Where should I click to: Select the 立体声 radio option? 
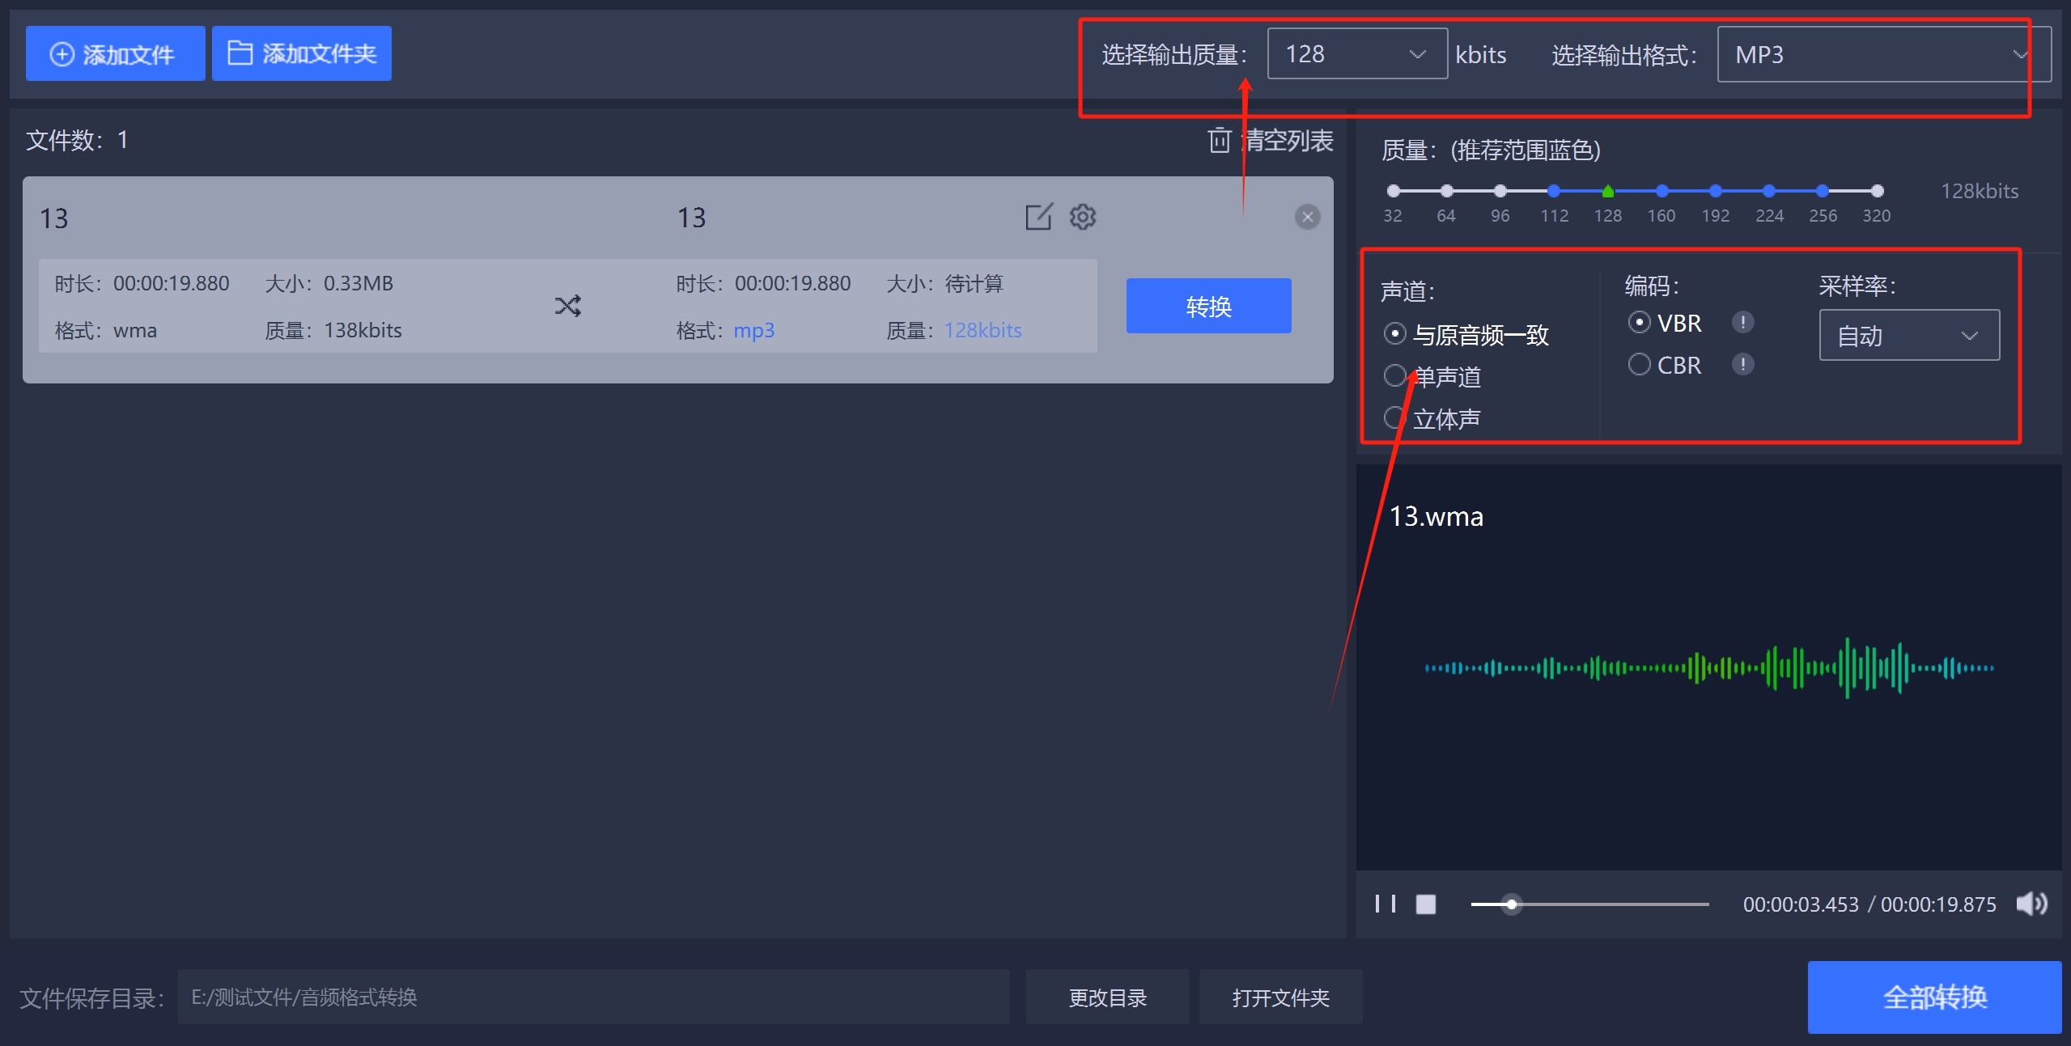1394,418
